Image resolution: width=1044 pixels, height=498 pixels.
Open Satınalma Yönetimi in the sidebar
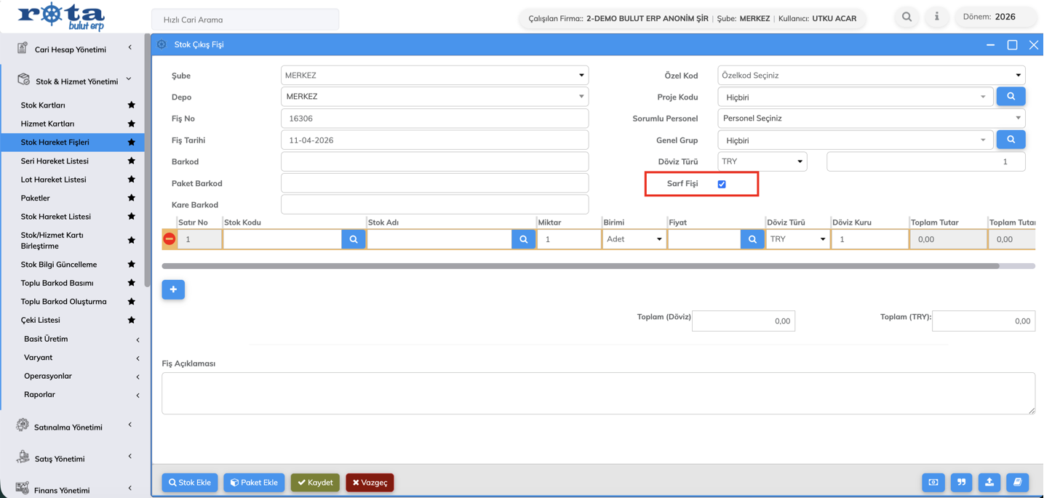pyautogui.click(x=68, y=427)
